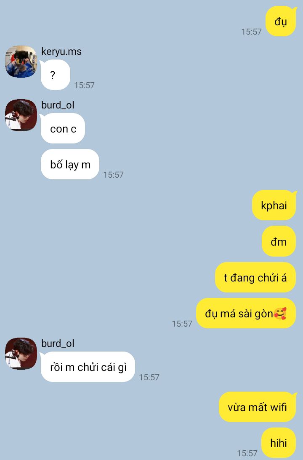Screen dimensions: 303x460
Task: Tap the first burd_ol avatar
Action: (x=21, y=115)
